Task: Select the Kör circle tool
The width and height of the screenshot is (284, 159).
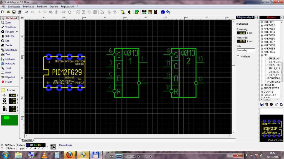Action: pos(5,41)
